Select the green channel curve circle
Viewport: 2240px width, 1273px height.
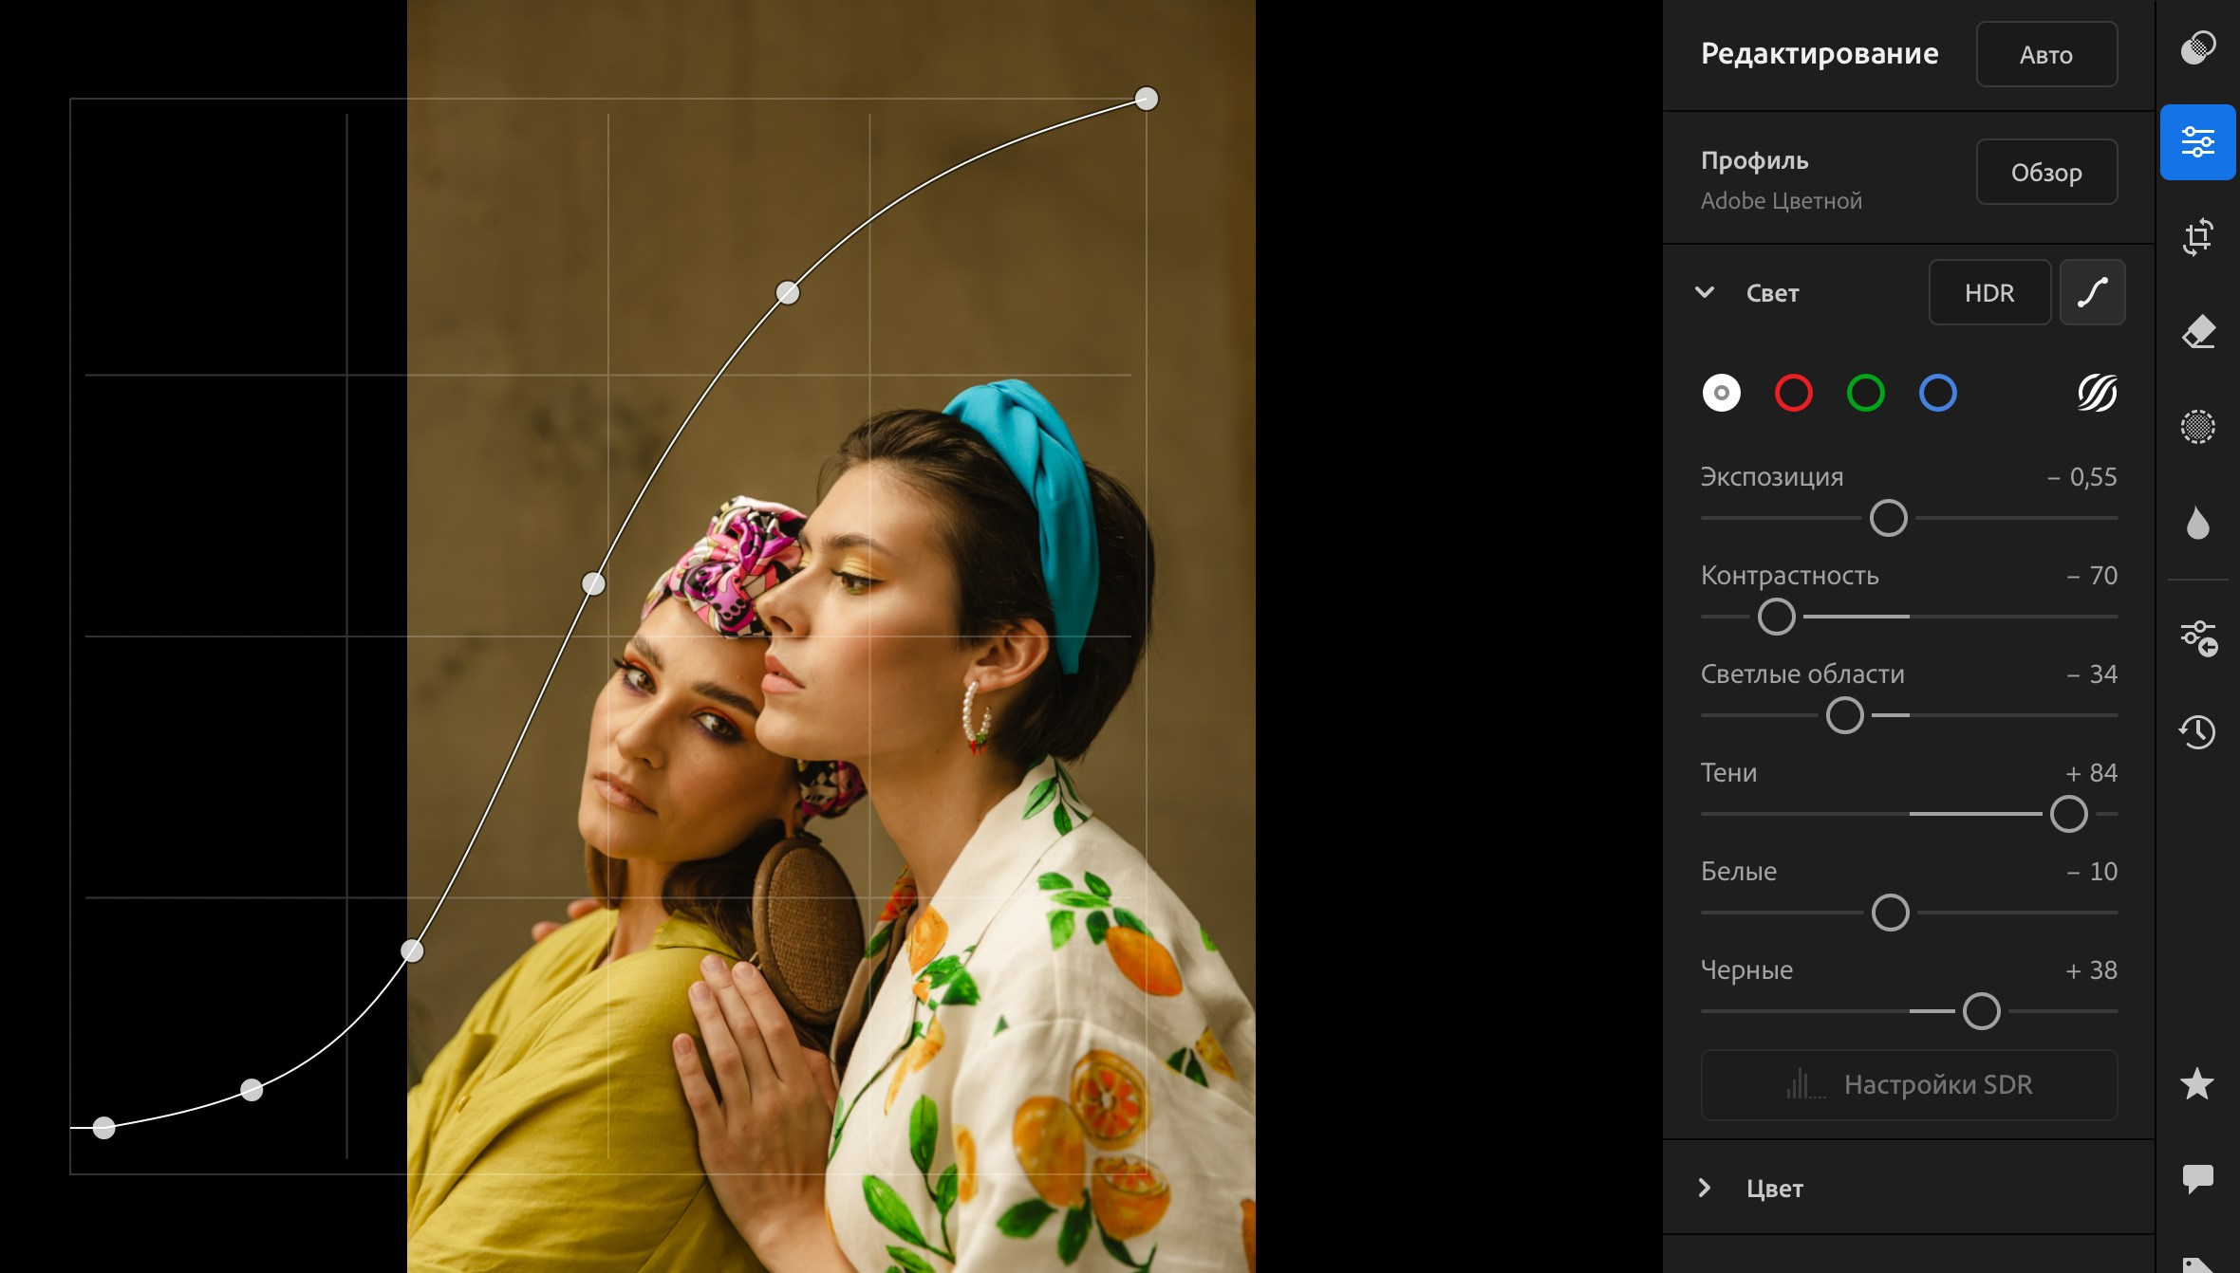coord(1865,393)
